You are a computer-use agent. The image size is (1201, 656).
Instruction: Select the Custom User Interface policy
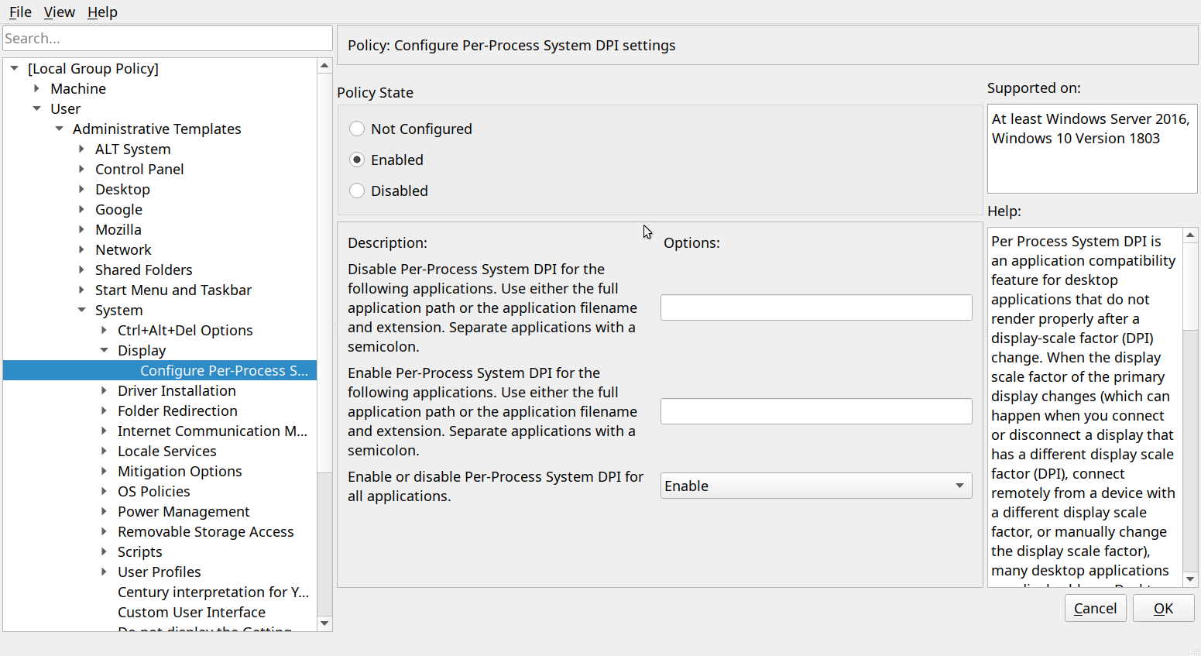191,612
